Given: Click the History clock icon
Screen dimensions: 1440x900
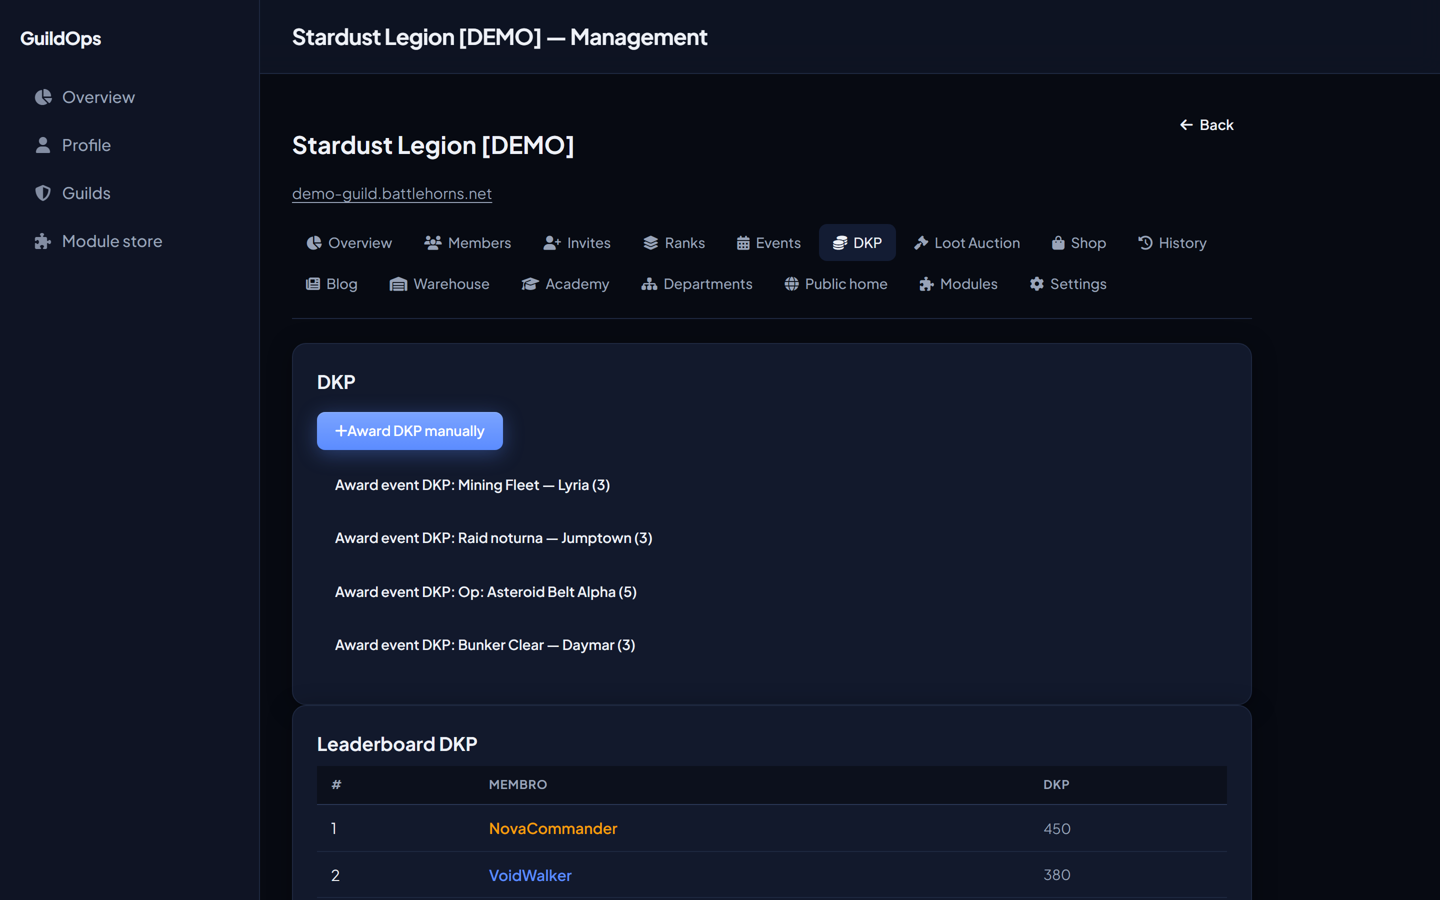Looking at the screenshot, I should [1145, 243].
